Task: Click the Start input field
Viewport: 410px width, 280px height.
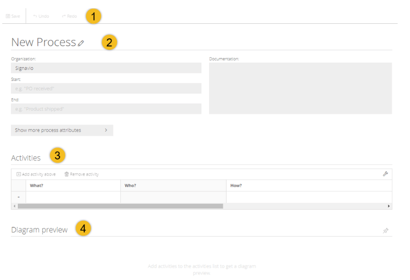Action: [x=106, y=88]
